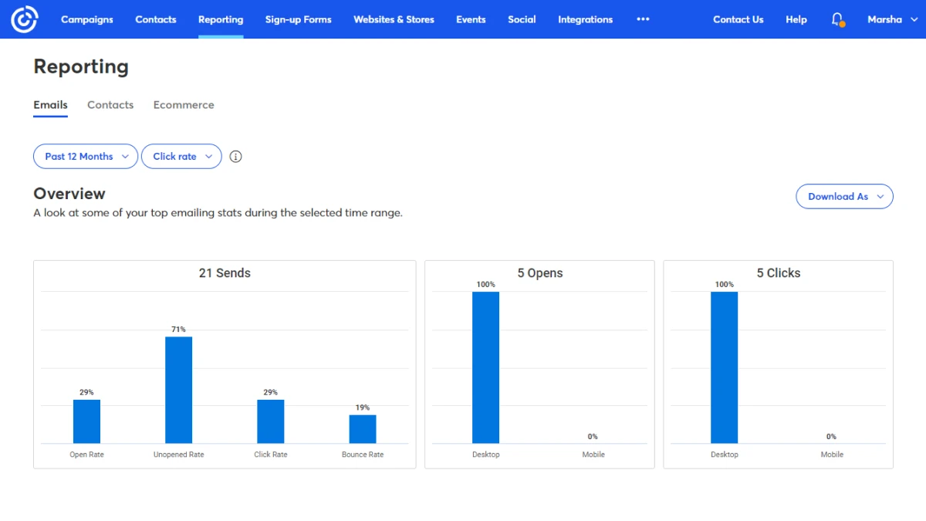Click the Contact Us link
This screenshot has height=521, width=926.
[738, 19]
